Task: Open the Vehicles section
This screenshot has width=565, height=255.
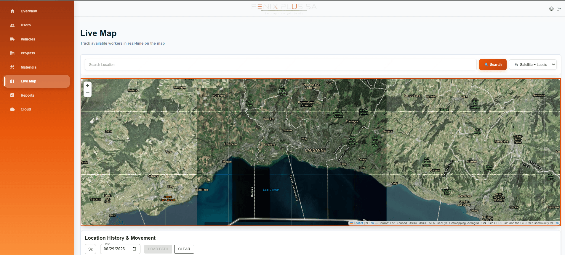Action: pyautogui.click(x=37, y=39)
